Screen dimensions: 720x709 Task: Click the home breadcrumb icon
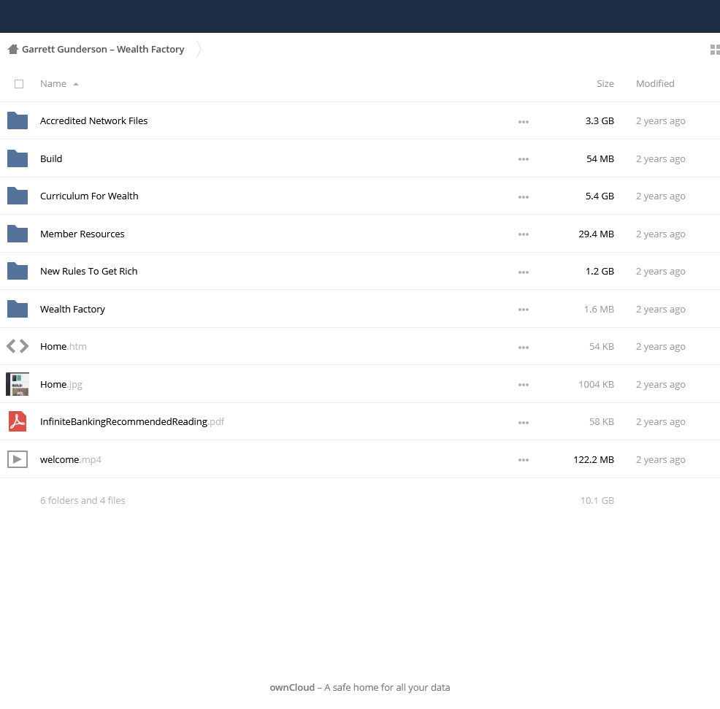[13, 49]
